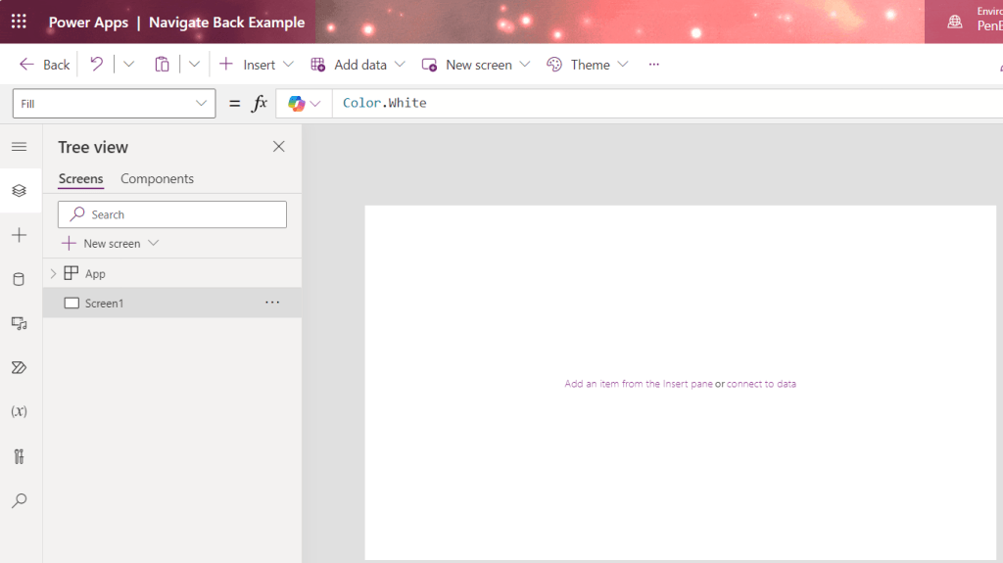Screen dimensions: 1003x563
Task: Expand the App node in tree
Action: pyautogui.click(x=53, y=274)
